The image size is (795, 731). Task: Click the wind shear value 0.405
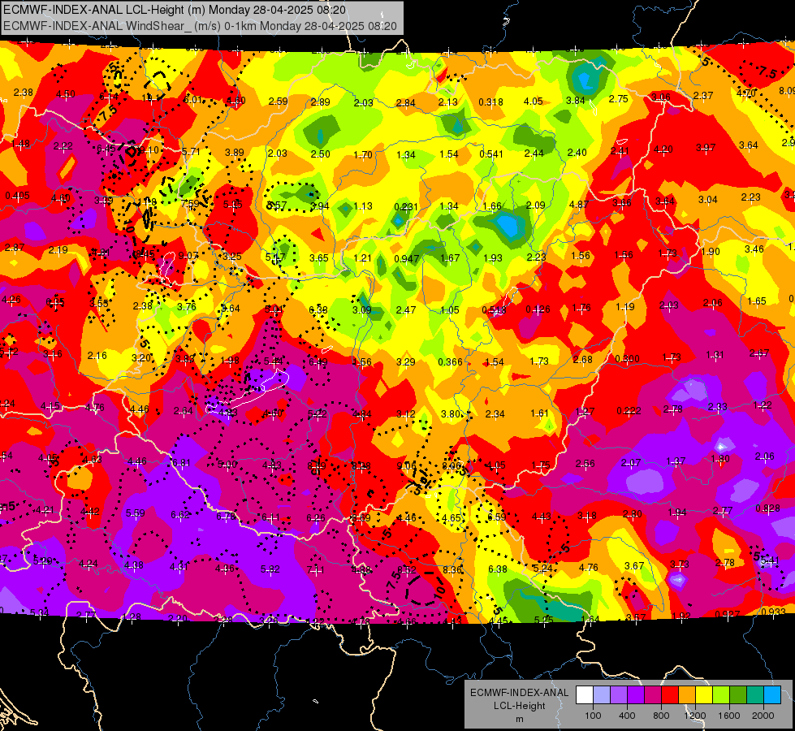tap(17, 195)
